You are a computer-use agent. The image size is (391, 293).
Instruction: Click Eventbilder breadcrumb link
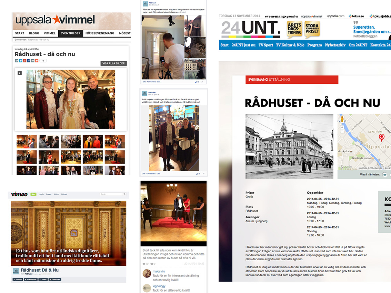20,40
